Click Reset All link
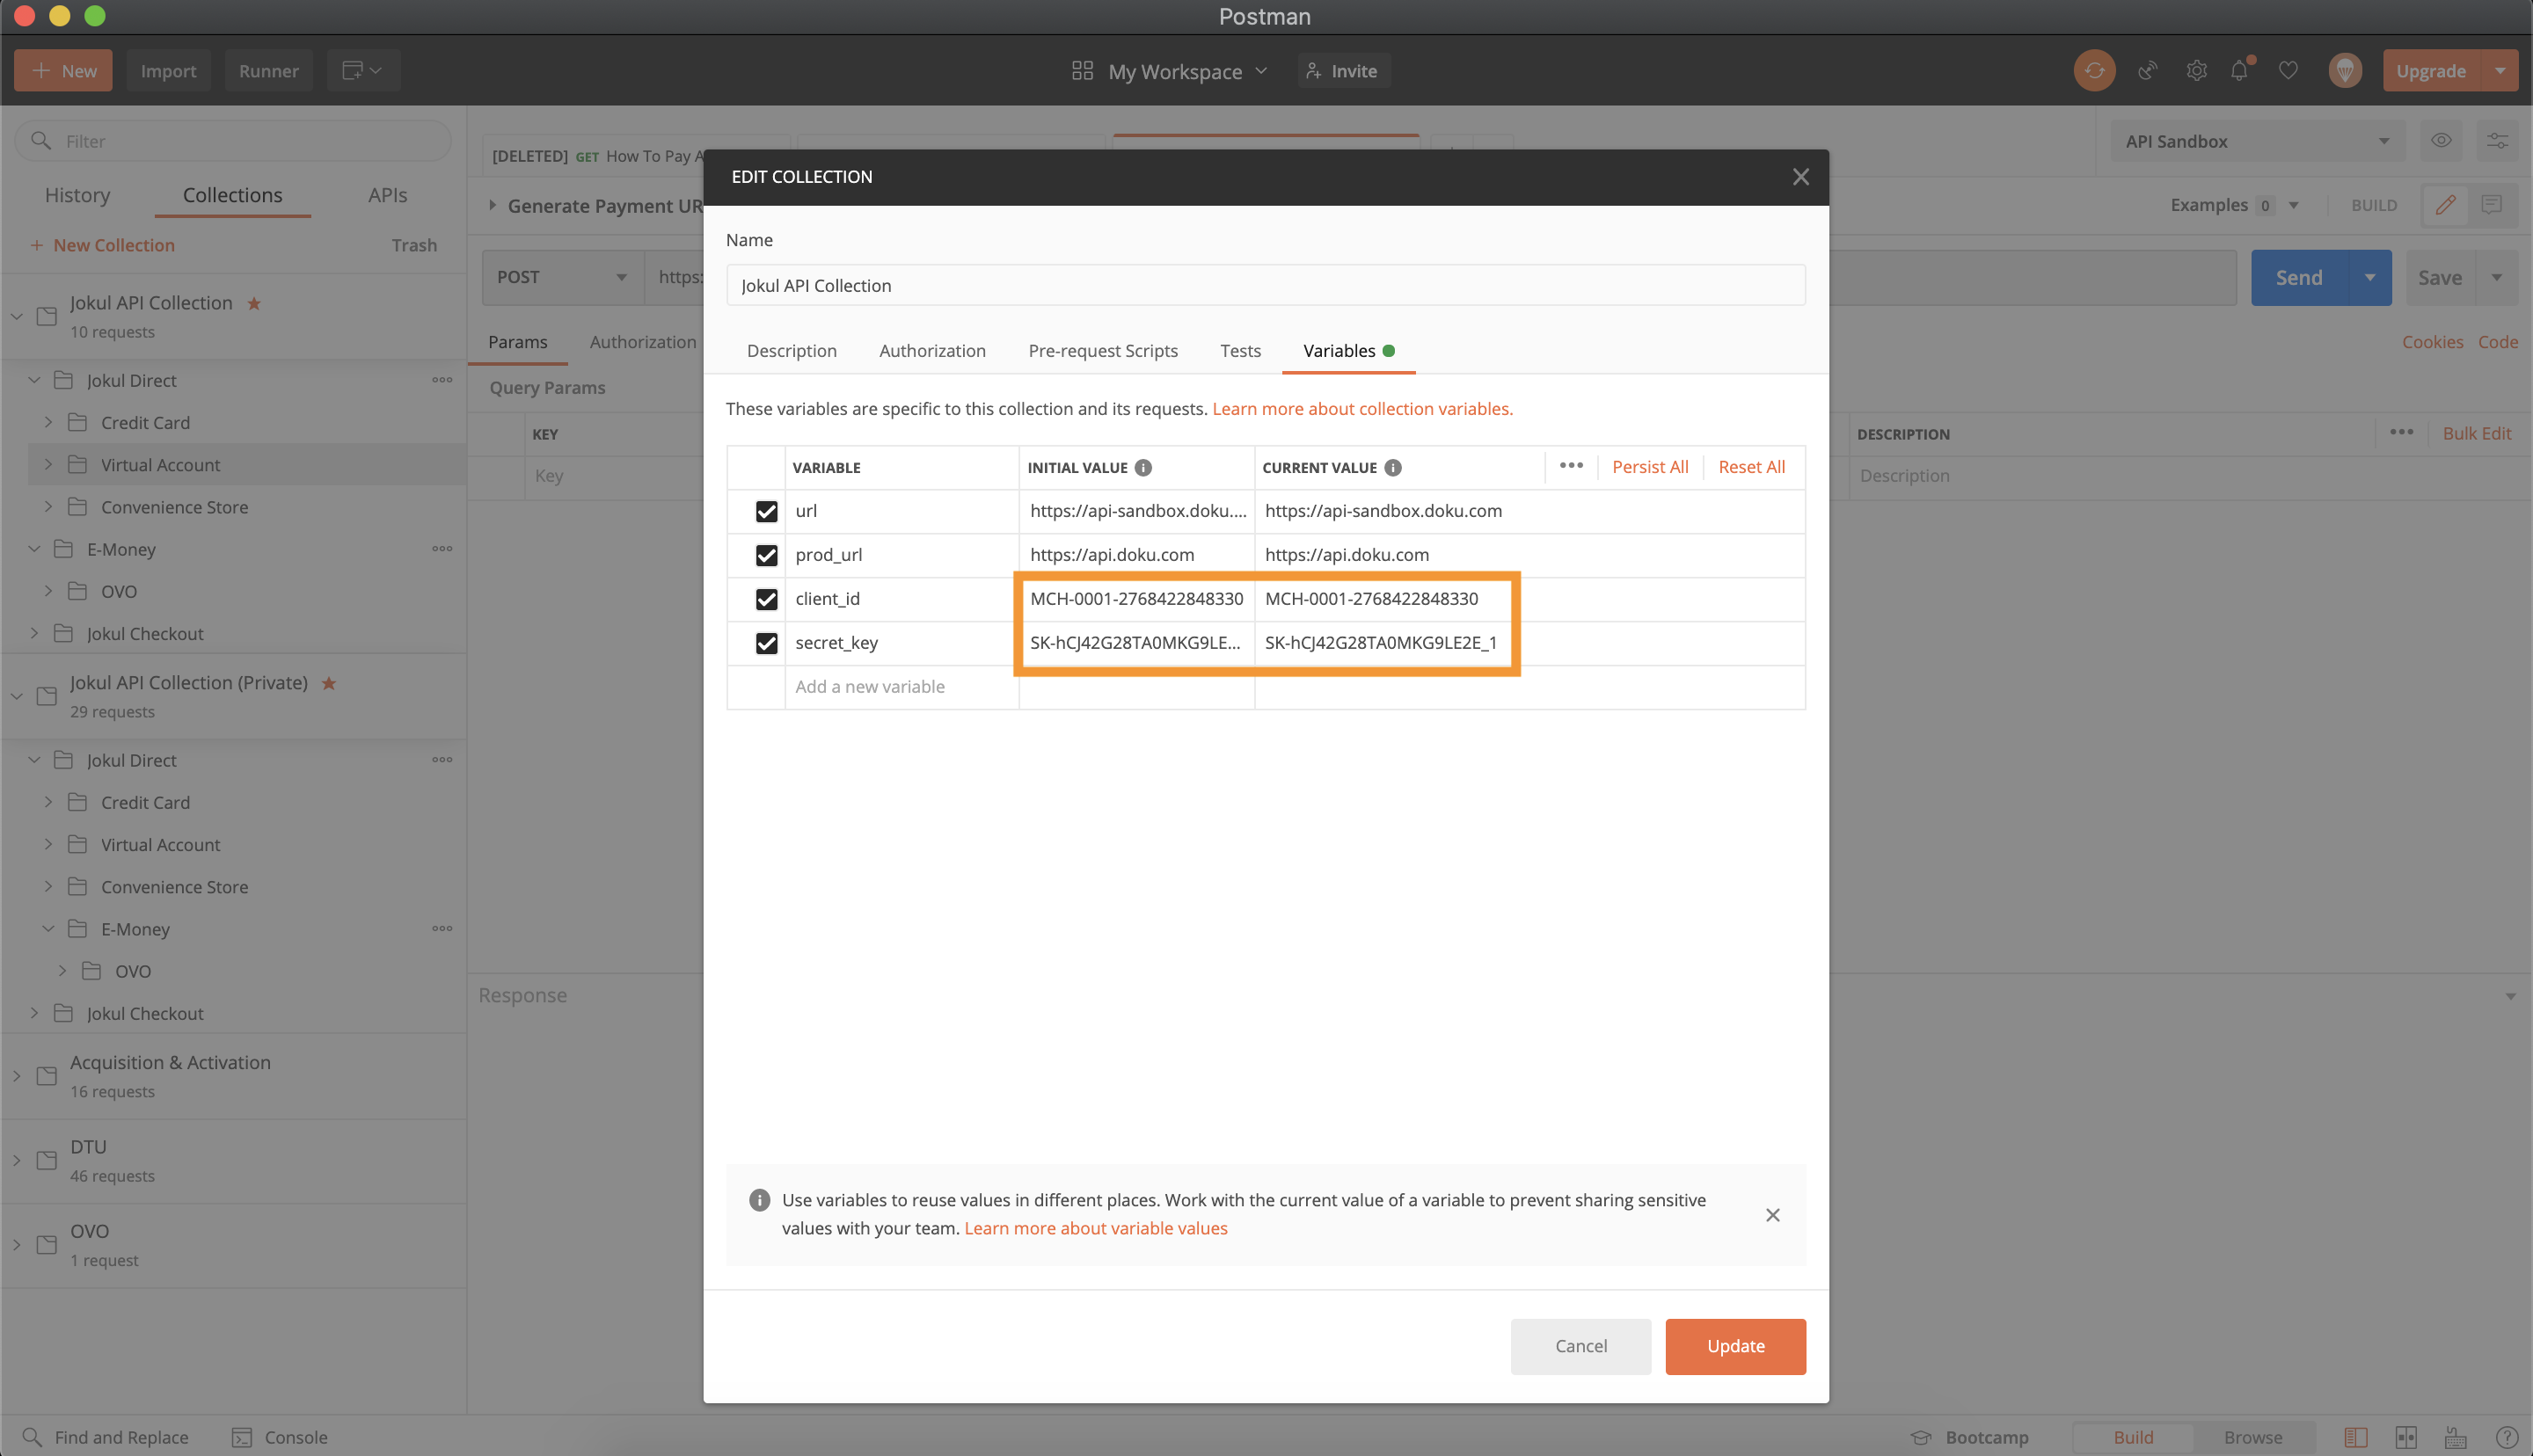Viewport: 2533px width, 1456px height. pyautogui.click(x=1751, y=467)
